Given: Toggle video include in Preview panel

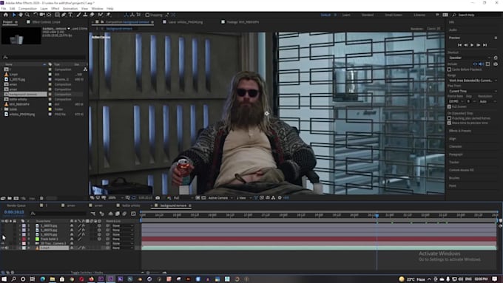Looking at the screenshot, I should click(475, 64).
